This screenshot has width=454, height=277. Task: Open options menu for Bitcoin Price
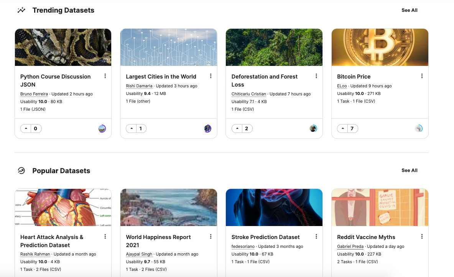pyautogui.click(x=422, y=76)
